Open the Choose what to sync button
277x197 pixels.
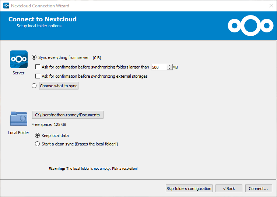(59, 86)
